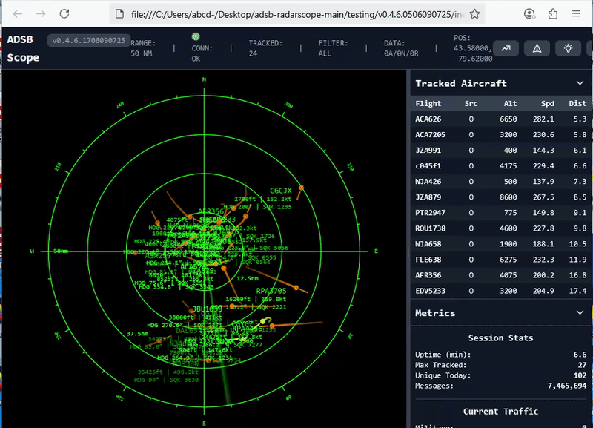This screenshot has width=593, height=428.
Task: Click the ADSB Scope app title
Action: (x=23, y=48)
